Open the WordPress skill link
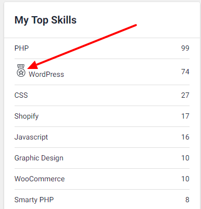The height and width of the screenshot is (209, 201). pos(46,74)
